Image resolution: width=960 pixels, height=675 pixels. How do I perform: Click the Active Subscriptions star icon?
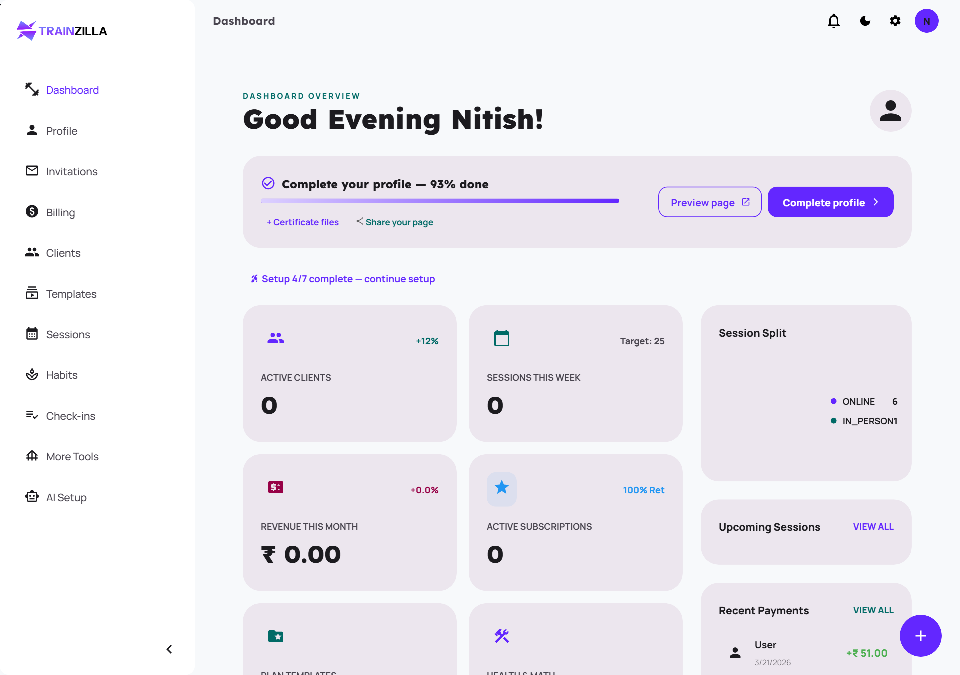pyautogui.click(x=501, y=487)
